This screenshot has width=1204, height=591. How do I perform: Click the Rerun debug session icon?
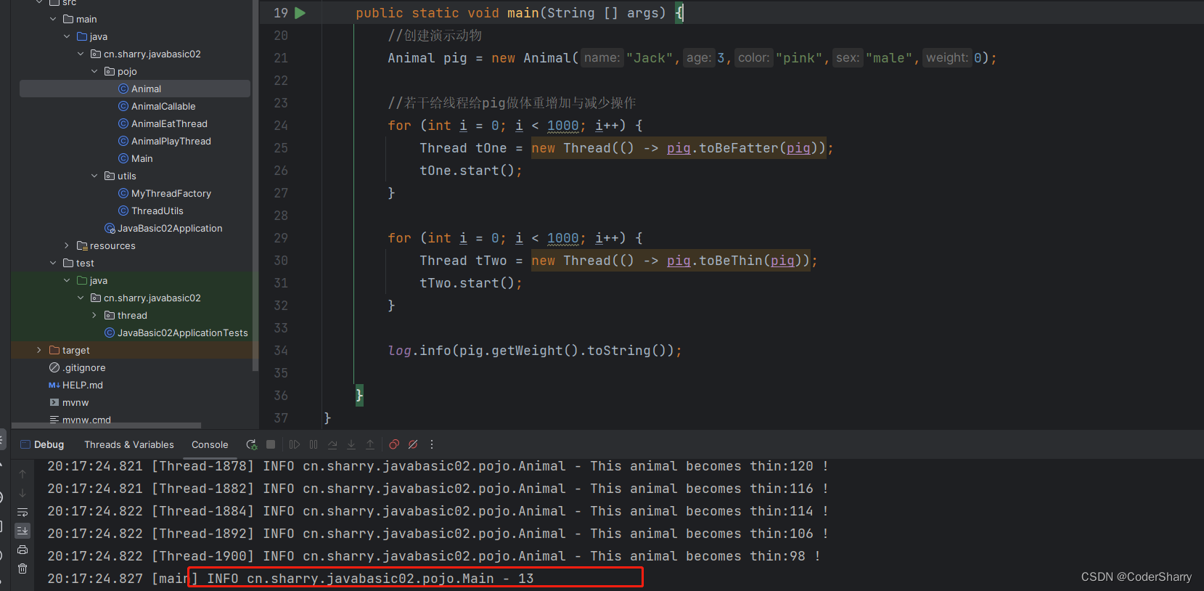coord(252,444)
